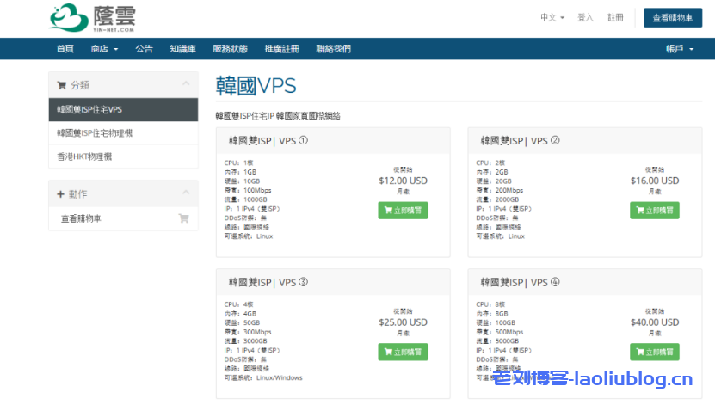Click the plus icon in 動作 header
The image size is (715, 411).
click(x=61, y=194)
